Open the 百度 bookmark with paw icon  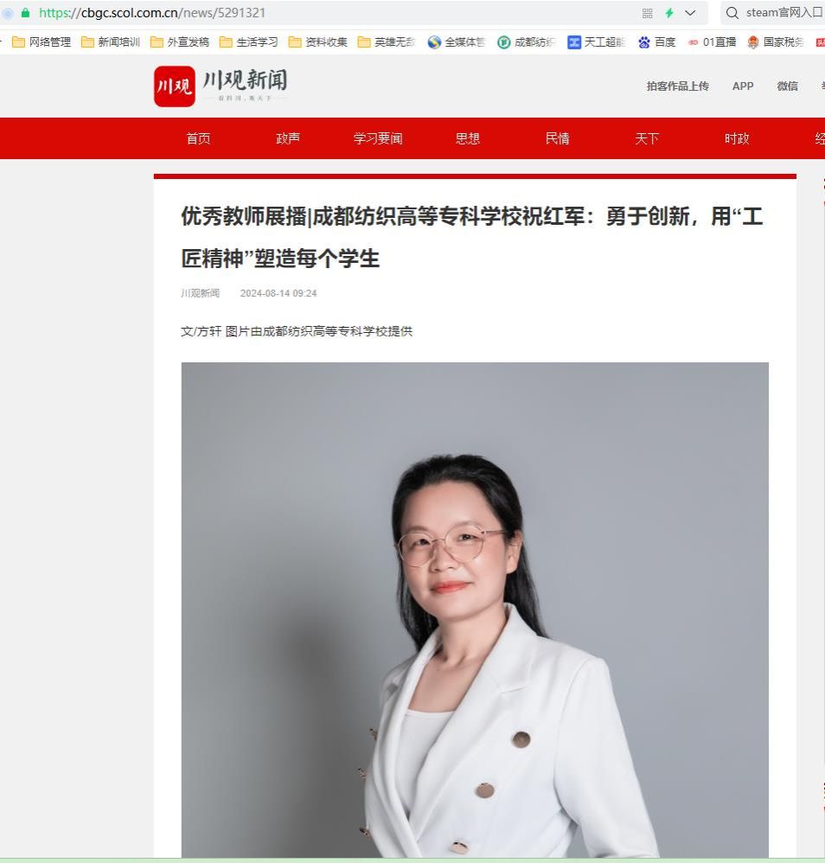(x=657, y=42)
